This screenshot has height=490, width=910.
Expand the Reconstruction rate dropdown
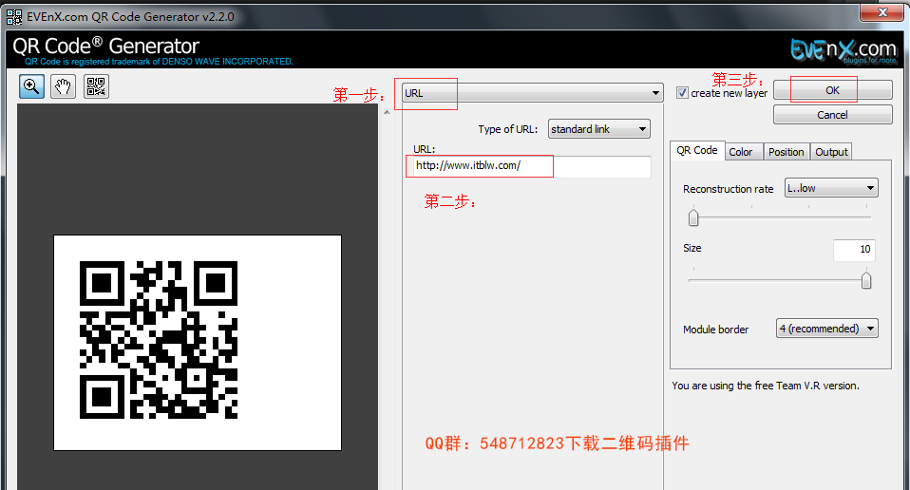[831, 188]
